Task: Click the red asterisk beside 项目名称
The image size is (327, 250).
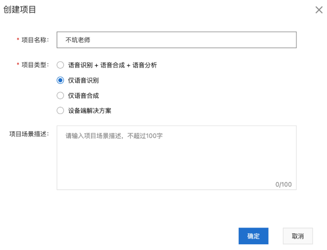Action: (18, 40)
